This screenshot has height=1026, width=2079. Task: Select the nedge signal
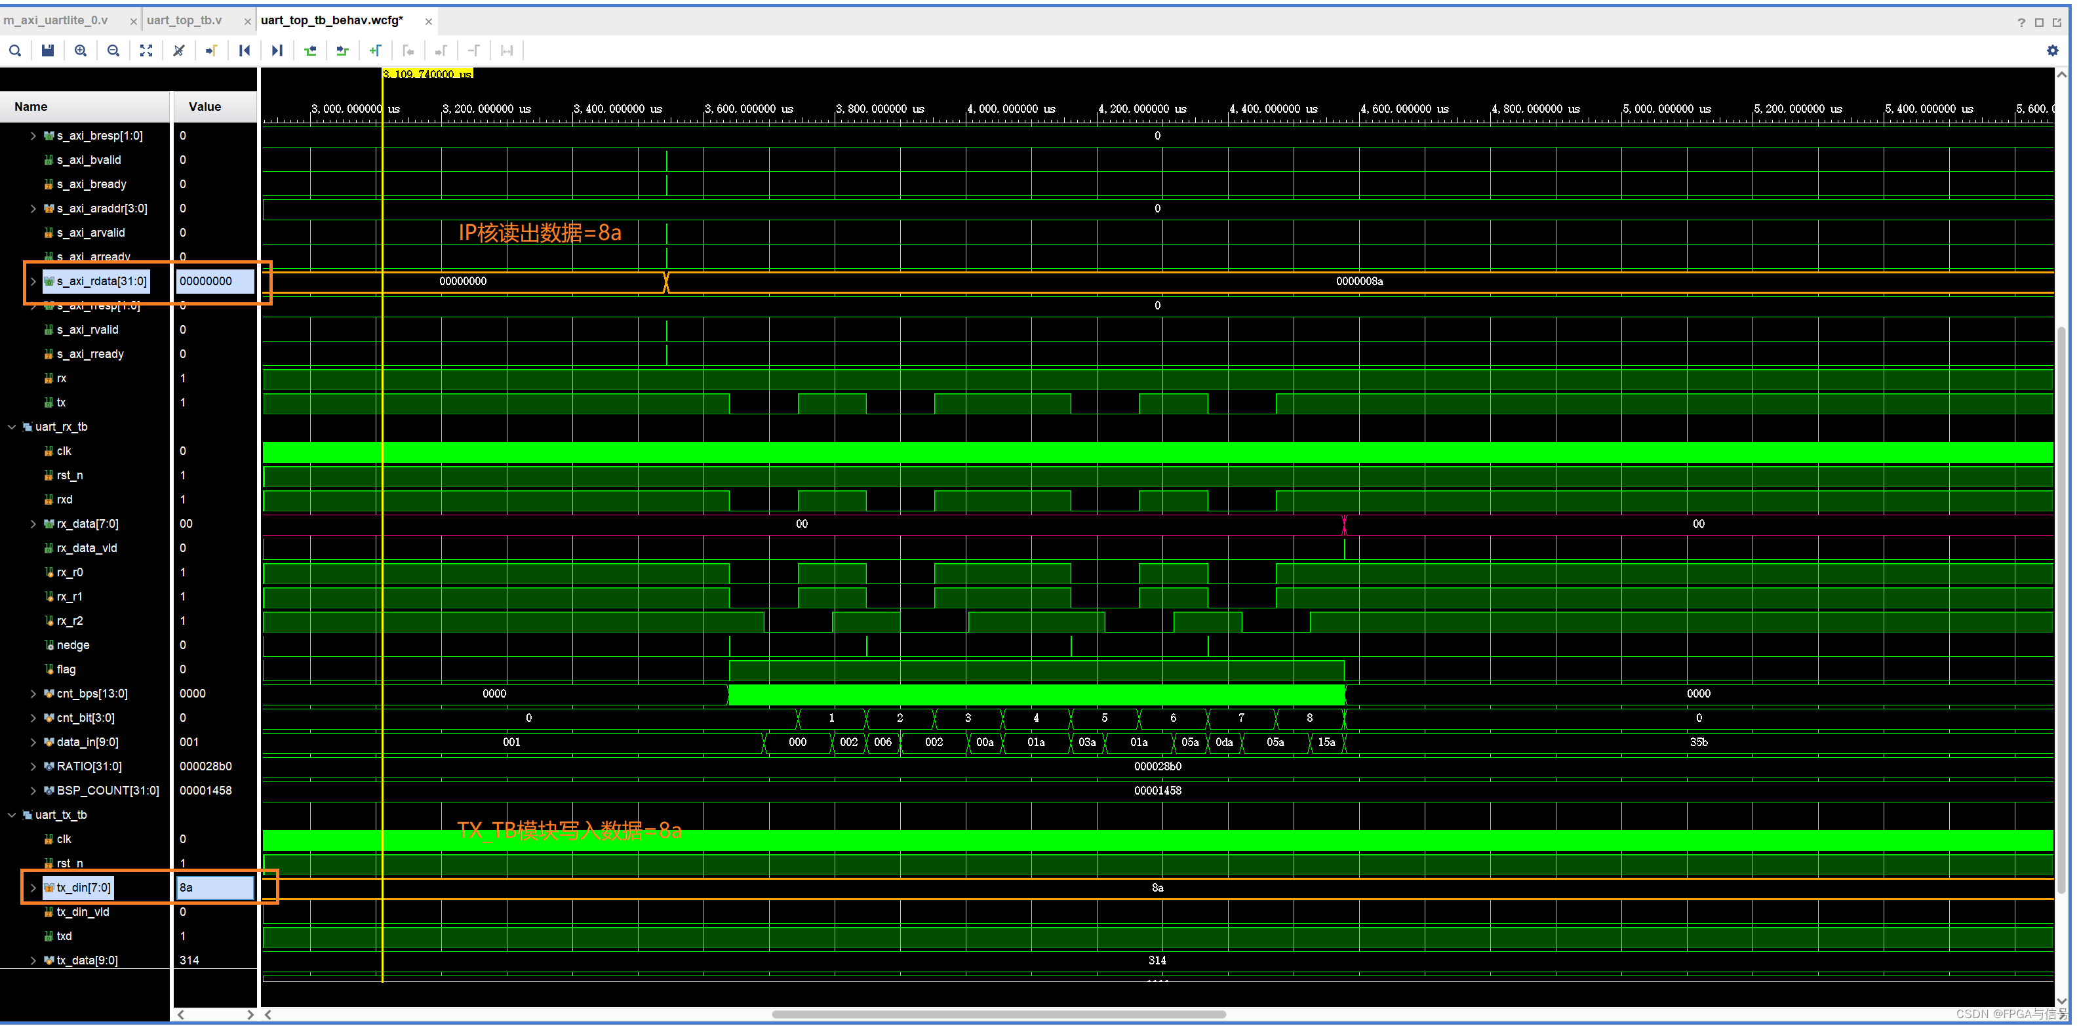73,645
